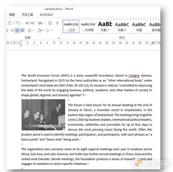Open the Paragraph dialog launcher
Viewport: 173px width, 172px height.
(x=59, y=38)
